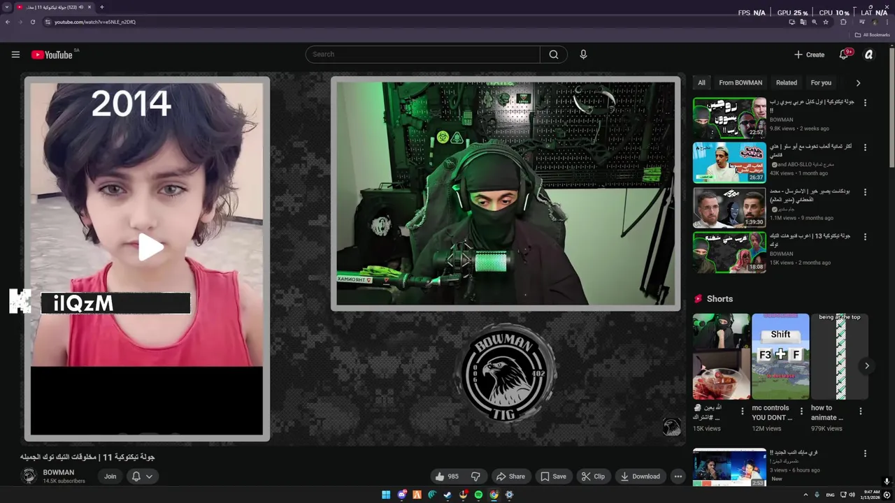Open the Windows Start menu
The height and width of the screenshot is (503, 895).
point(386,495)
